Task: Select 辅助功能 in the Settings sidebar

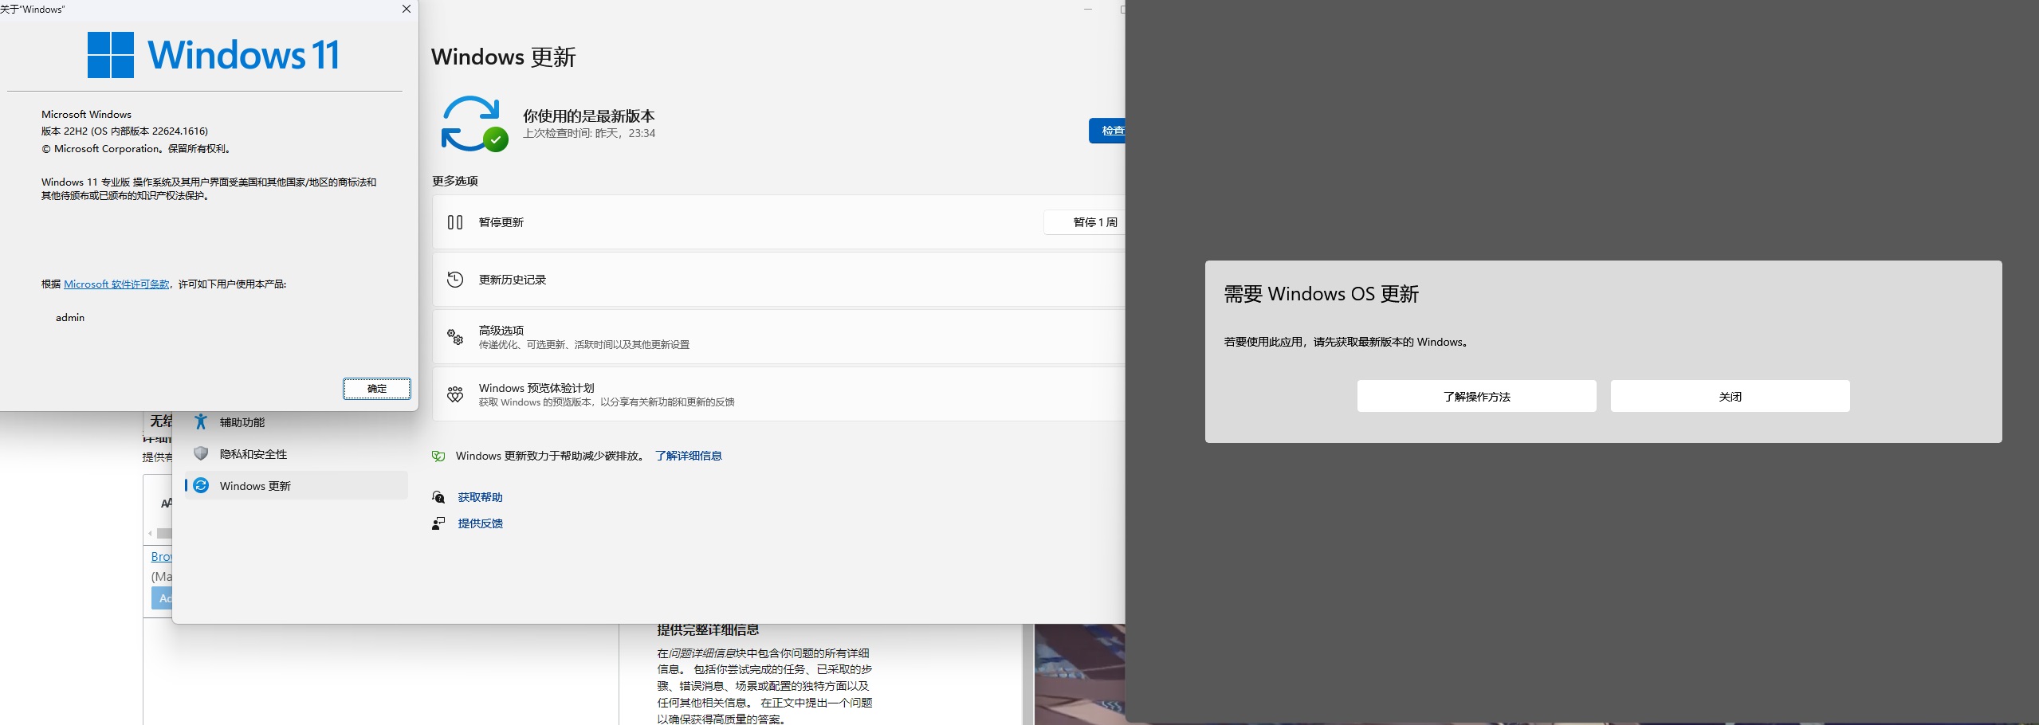Action: point(297,421)
